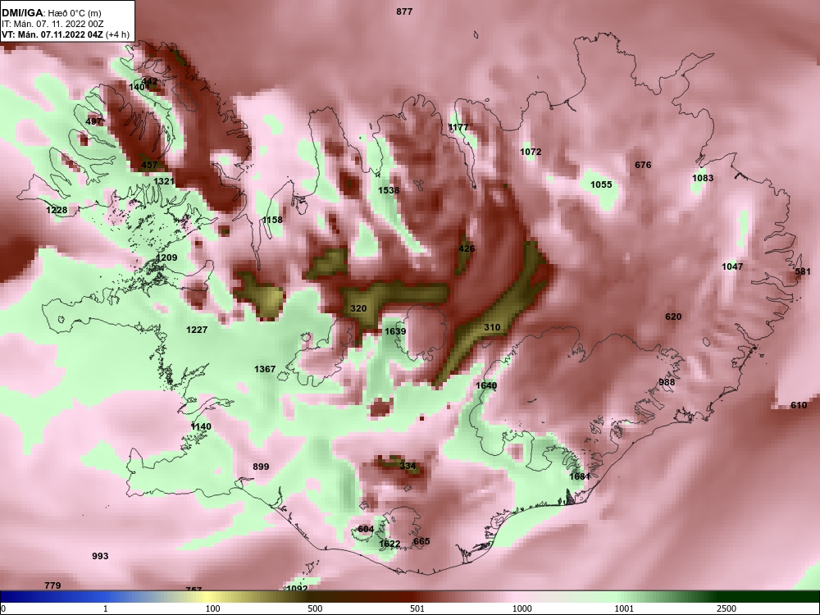Click the 676 height label
This screenshot has height=615, width=820.
point(643,165)
